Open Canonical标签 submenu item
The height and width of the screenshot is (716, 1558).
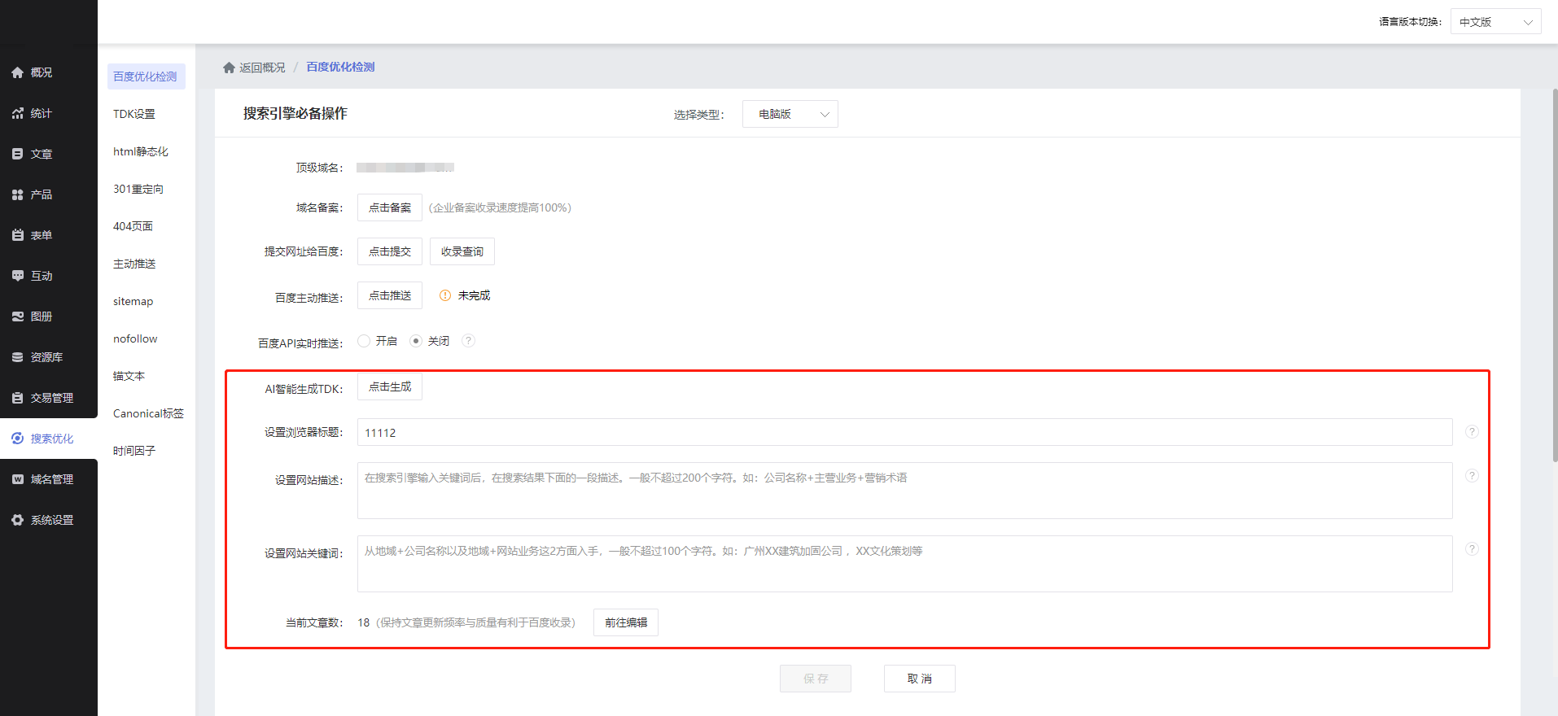coord(148,413)
